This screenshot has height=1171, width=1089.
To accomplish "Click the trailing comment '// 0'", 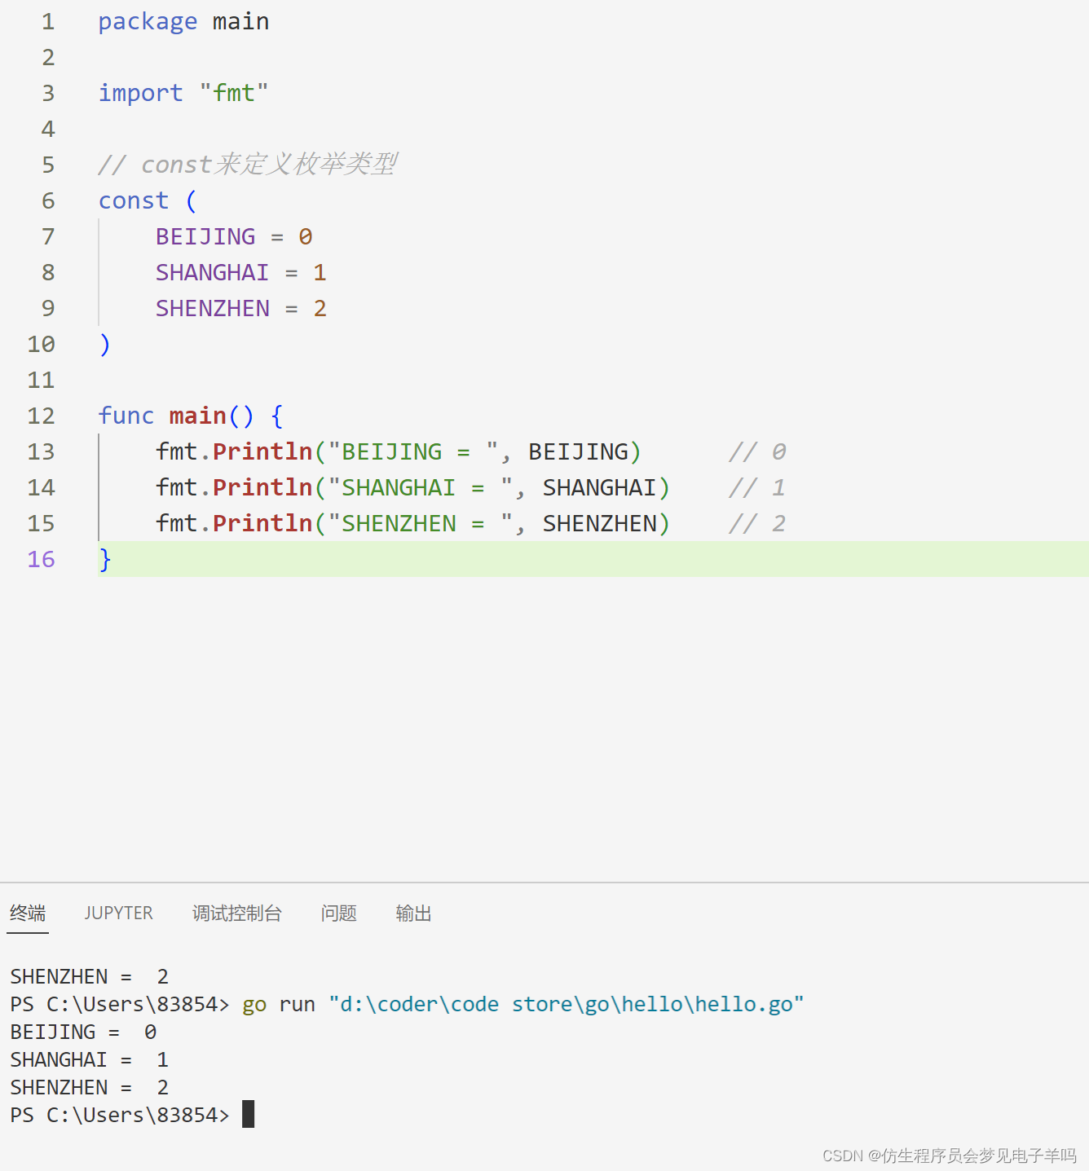I will coord(757,451).
